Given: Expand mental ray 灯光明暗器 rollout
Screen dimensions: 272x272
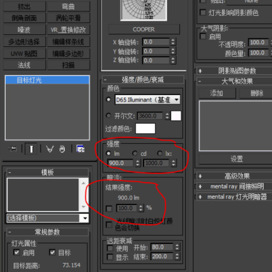Looking at the screenshot, I should coord(234,197).
